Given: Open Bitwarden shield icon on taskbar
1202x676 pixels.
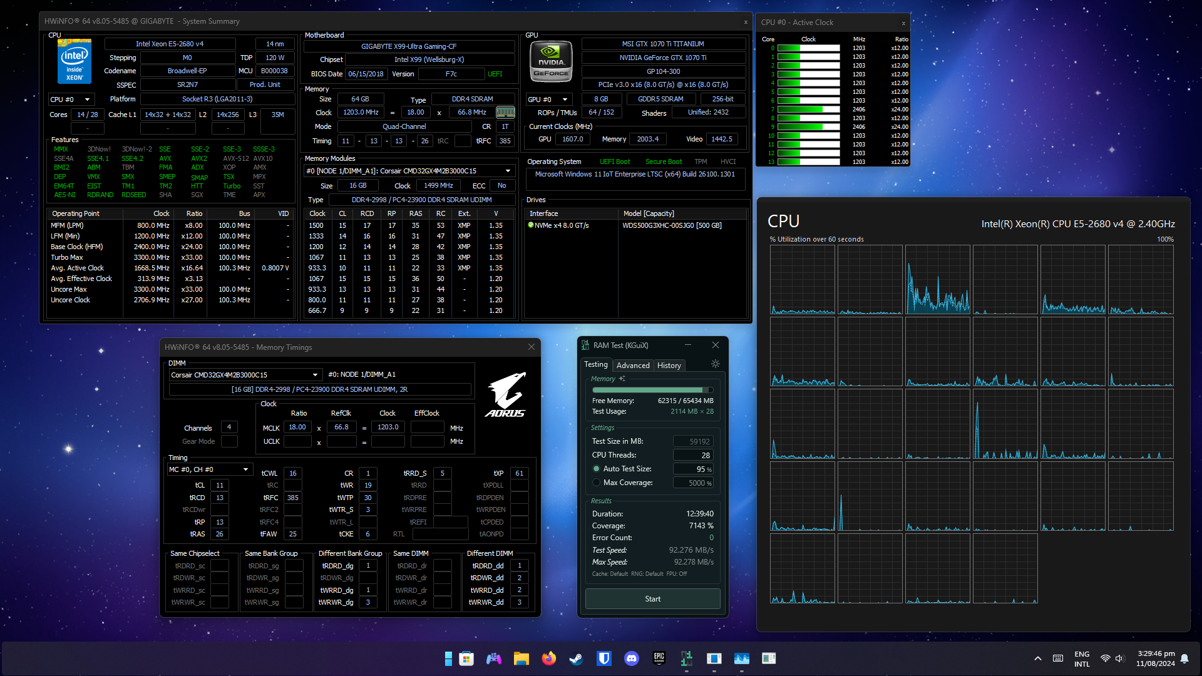Looking at the screenshot, I should coord(604,658).
